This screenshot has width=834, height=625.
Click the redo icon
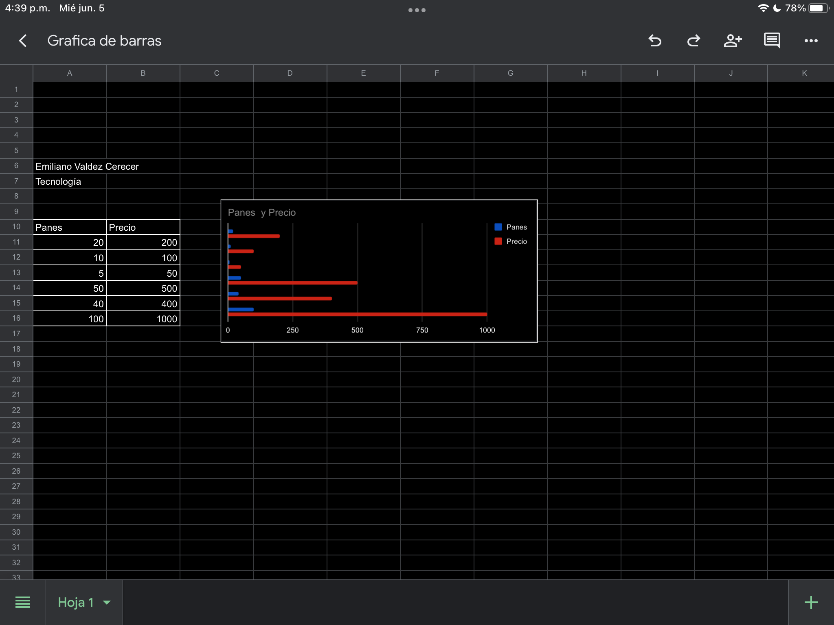694,41
